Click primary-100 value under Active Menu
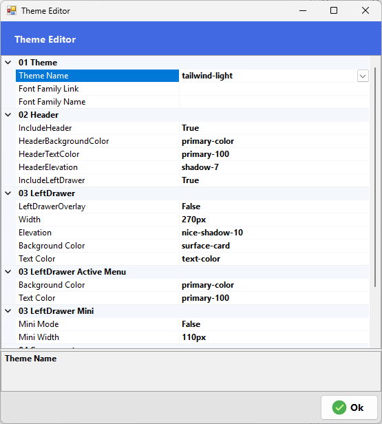 click(205, 298)
